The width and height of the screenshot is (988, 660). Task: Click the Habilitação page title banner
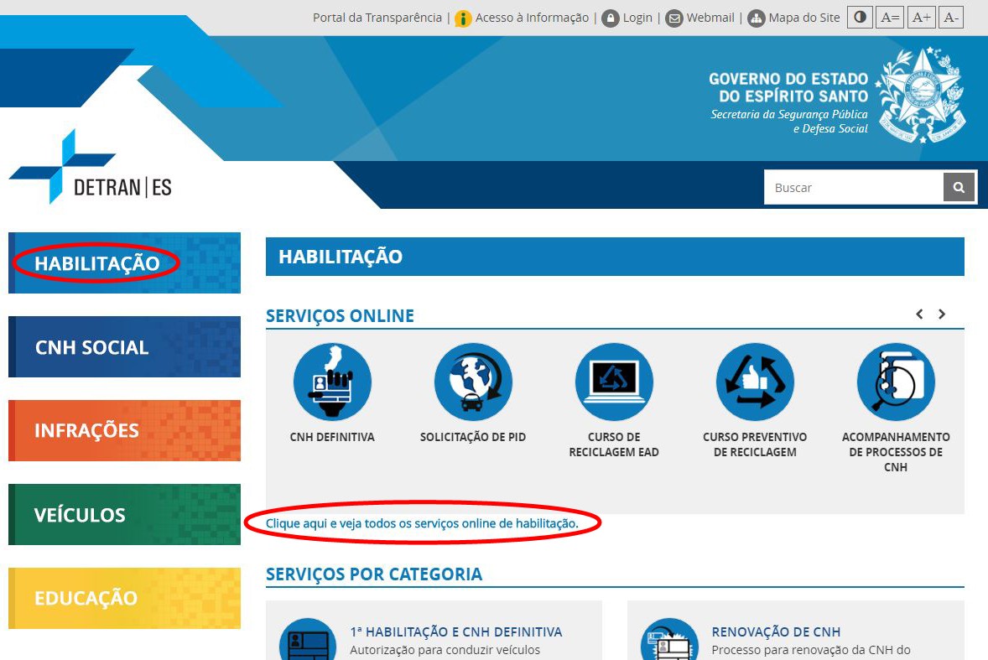pyautogui.click(x=615, y=257)
